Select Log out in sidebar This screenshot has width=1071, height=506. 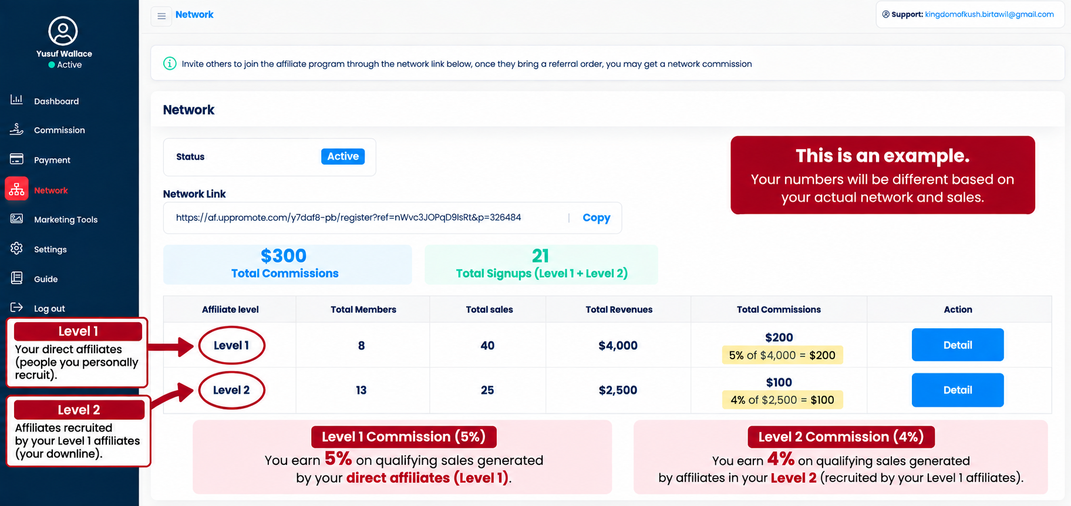[x=49, y=309]
